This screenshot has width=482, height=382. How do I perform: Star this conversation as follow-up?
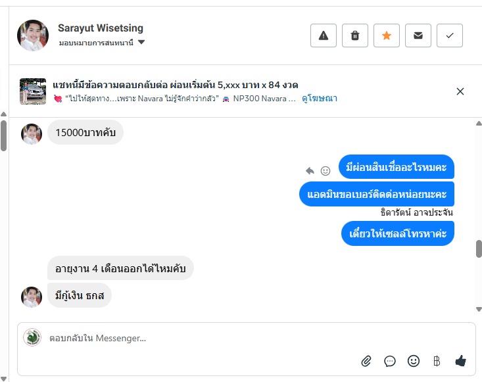pos(387,36)
